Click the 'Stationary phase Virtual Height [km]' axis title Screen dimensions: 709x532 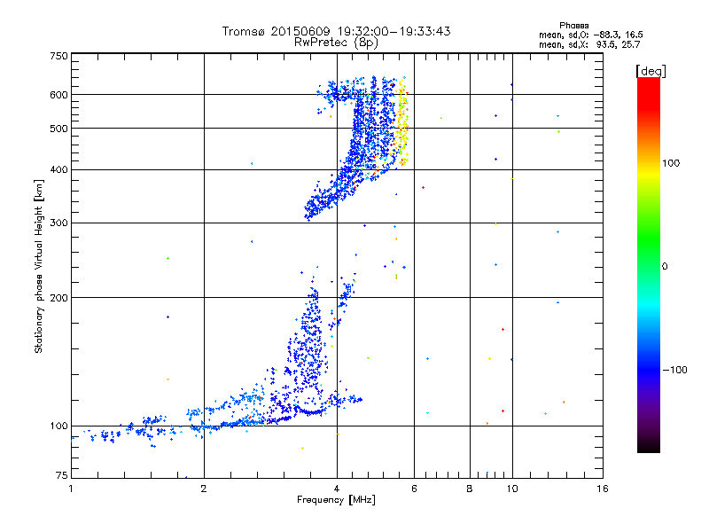[x=39, y=267]
